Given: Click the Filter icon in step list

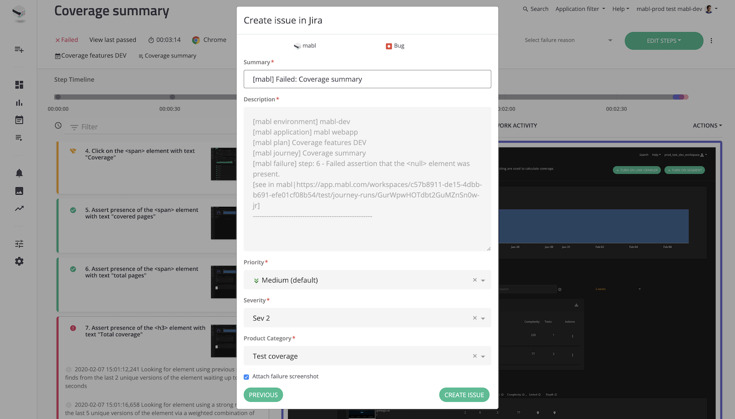Looking at the screenshot, I should (x=74, y=127).
